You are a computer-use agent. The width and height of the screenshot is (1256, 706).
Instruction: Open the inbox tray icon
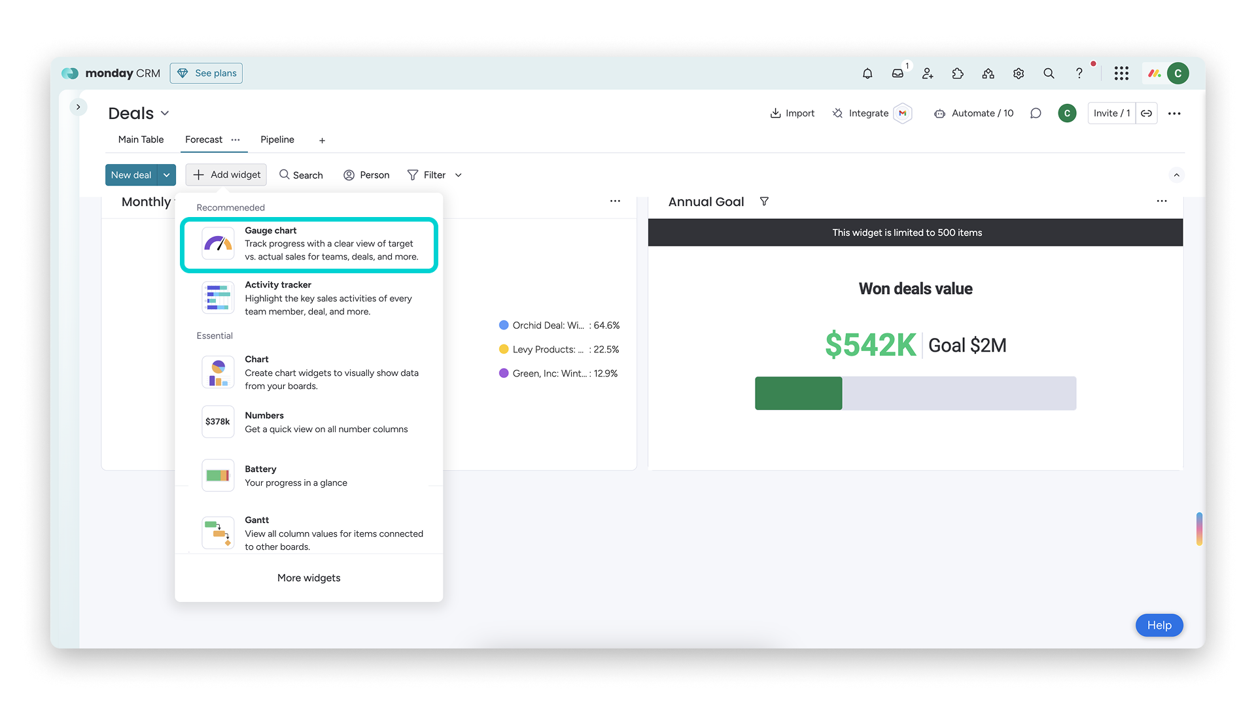(x=898, y=73)
